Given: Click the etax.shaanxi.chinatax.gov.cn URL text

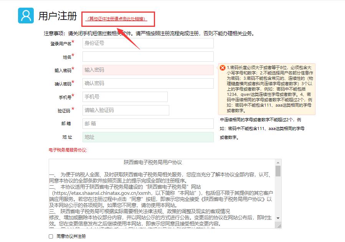Looking at the screenshot, I should pyautogui.click(x=102, y=193).
